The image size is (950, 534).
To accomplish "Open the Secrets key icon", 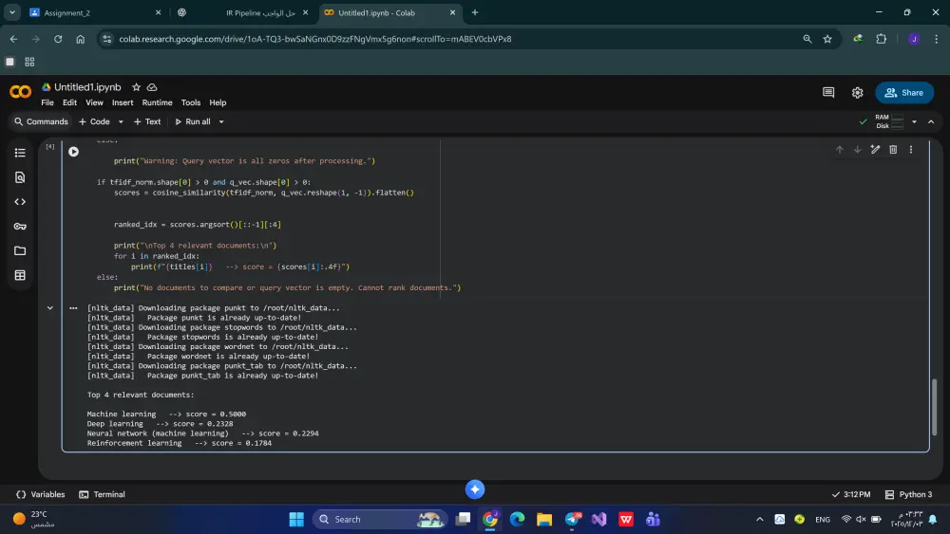I will tap(20, 226).
